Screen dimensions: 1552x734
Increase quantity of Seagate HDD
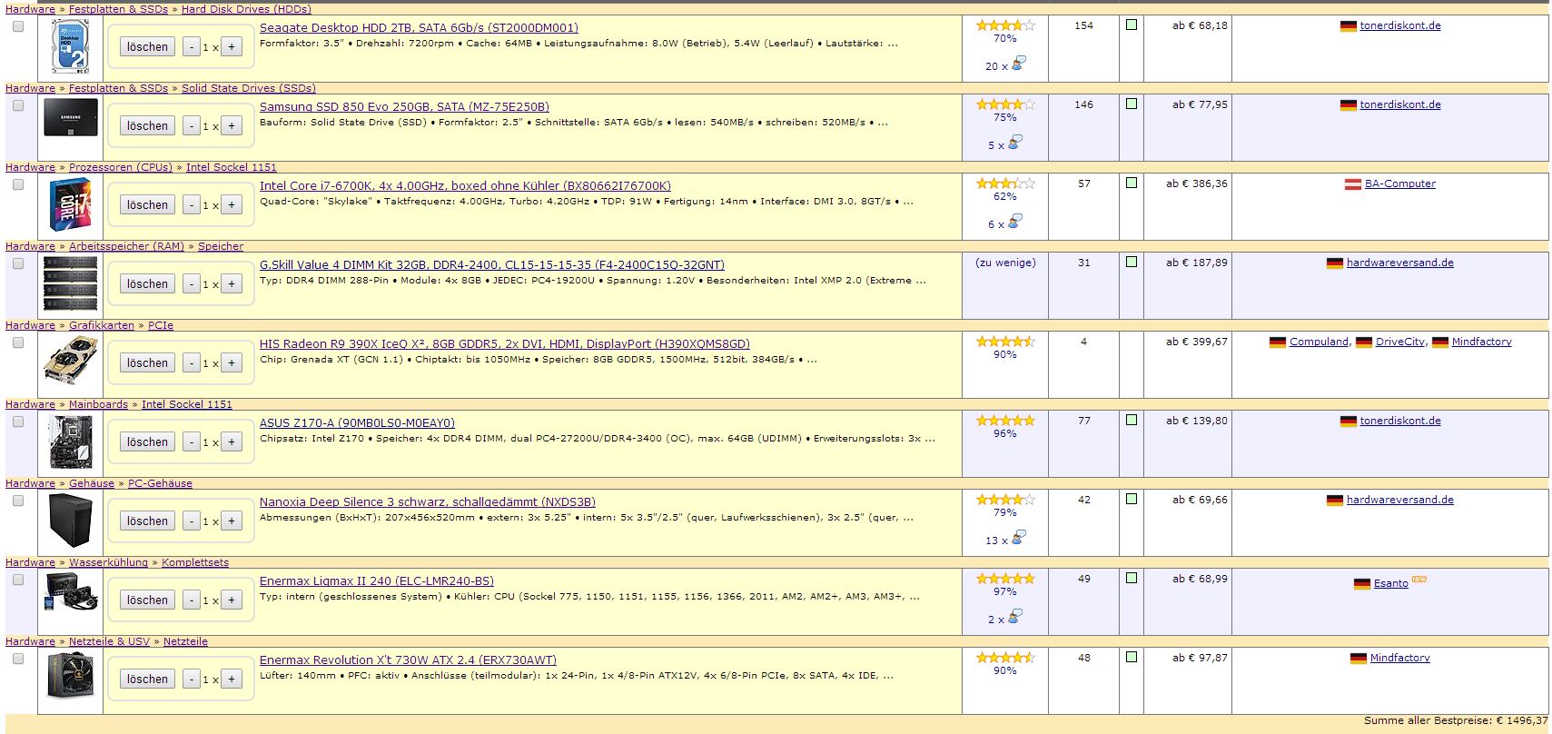tap(232, 47)
